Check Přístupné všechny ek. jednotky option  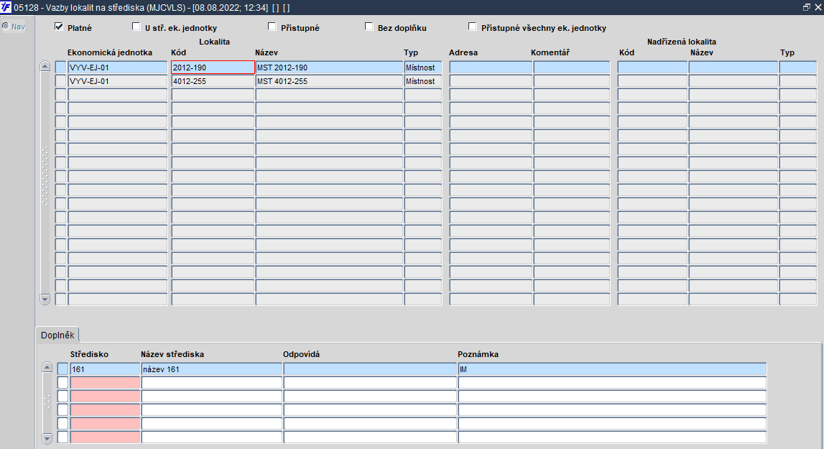click(473, 27)
